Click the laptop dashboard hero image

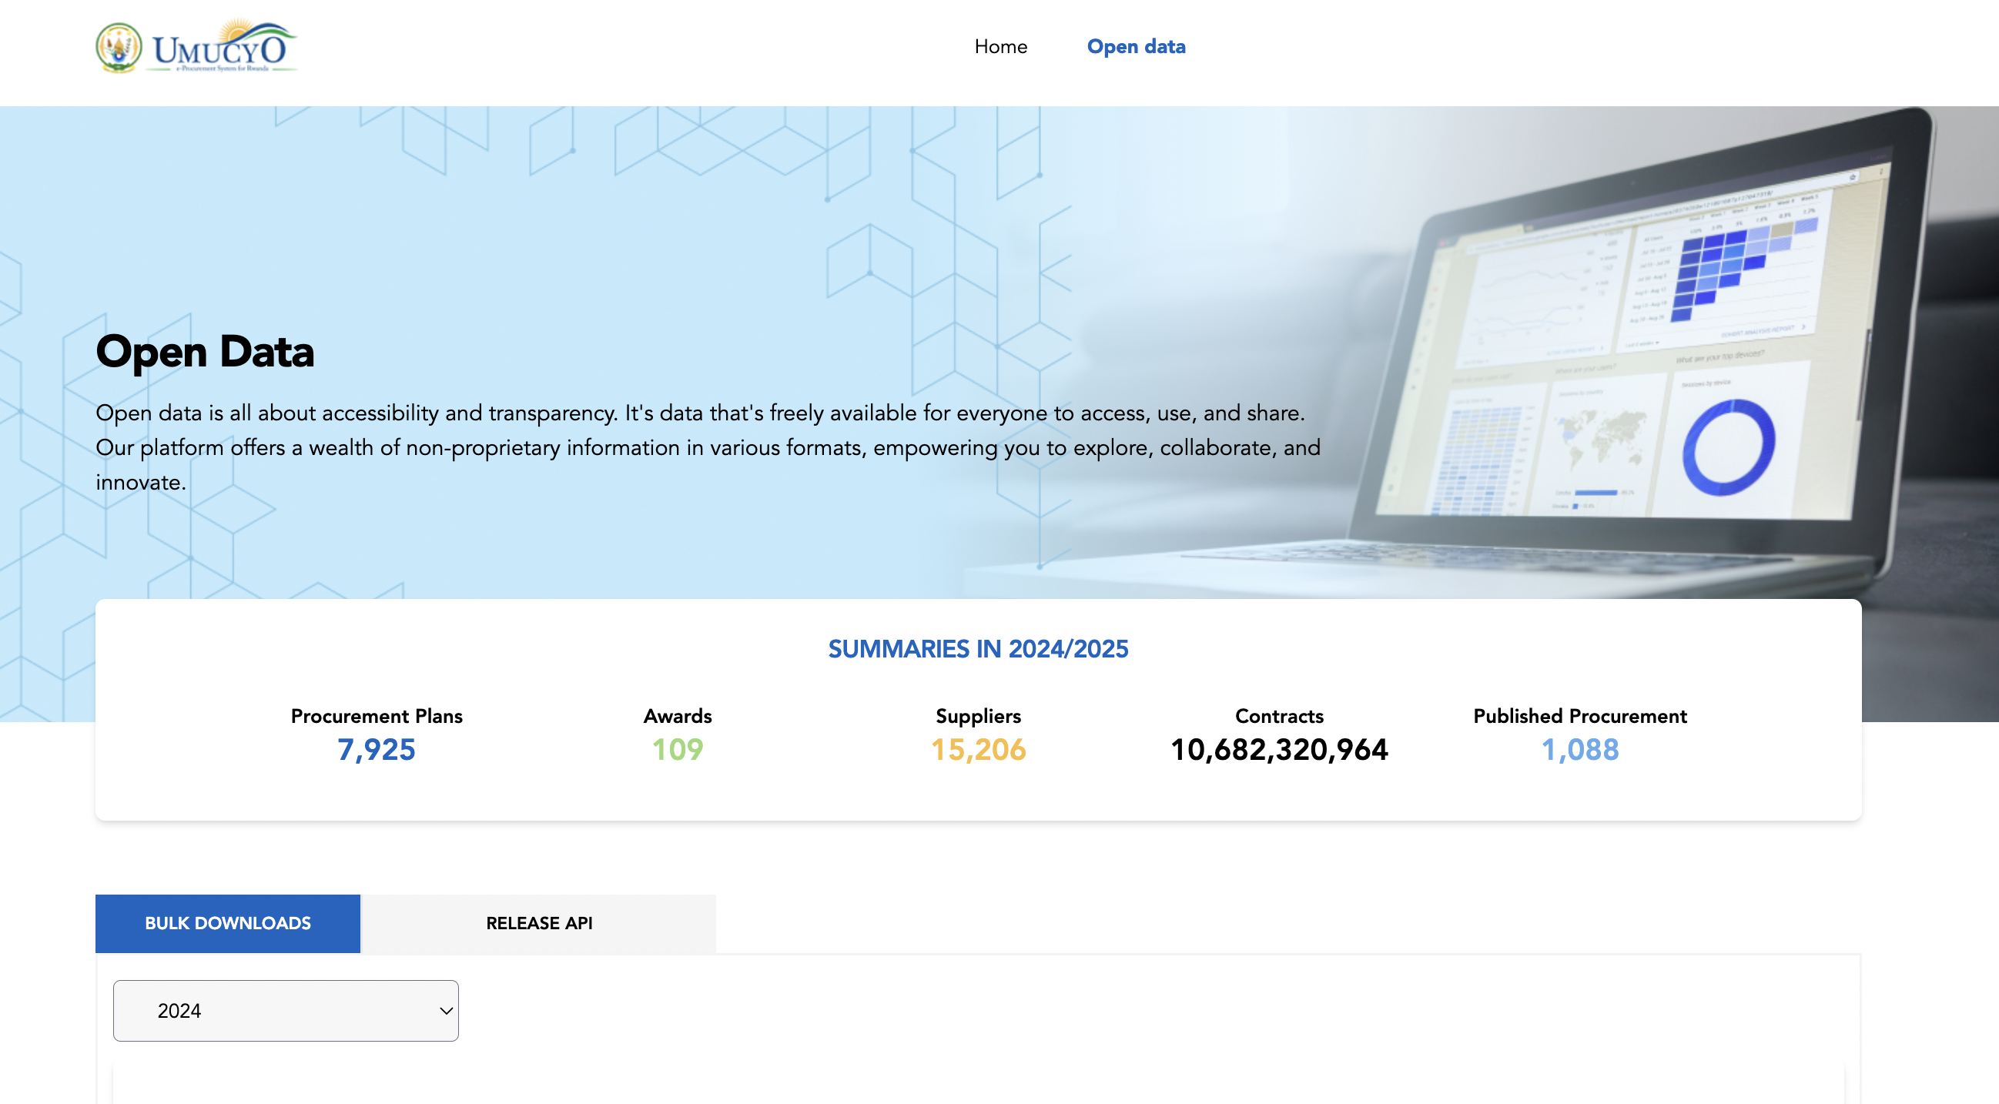1629,349
